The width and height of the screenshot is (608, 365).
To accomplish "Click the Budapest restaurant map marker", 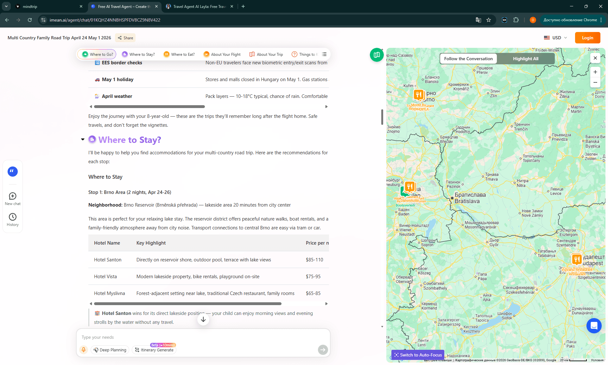I will (x=577, y=259).
